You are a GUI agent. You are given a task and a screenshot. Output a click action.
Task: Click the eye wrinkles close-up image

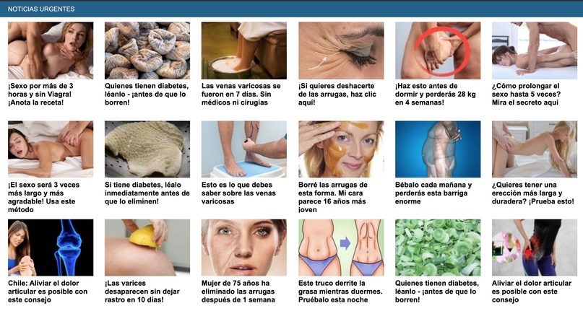(x=341, y=51)
